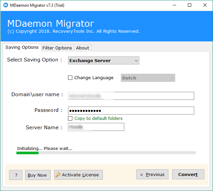This screenshot has height=191, width=213.
Task: Click the 'Copy to default folders' label text
Action: click(x=98, y=118)
